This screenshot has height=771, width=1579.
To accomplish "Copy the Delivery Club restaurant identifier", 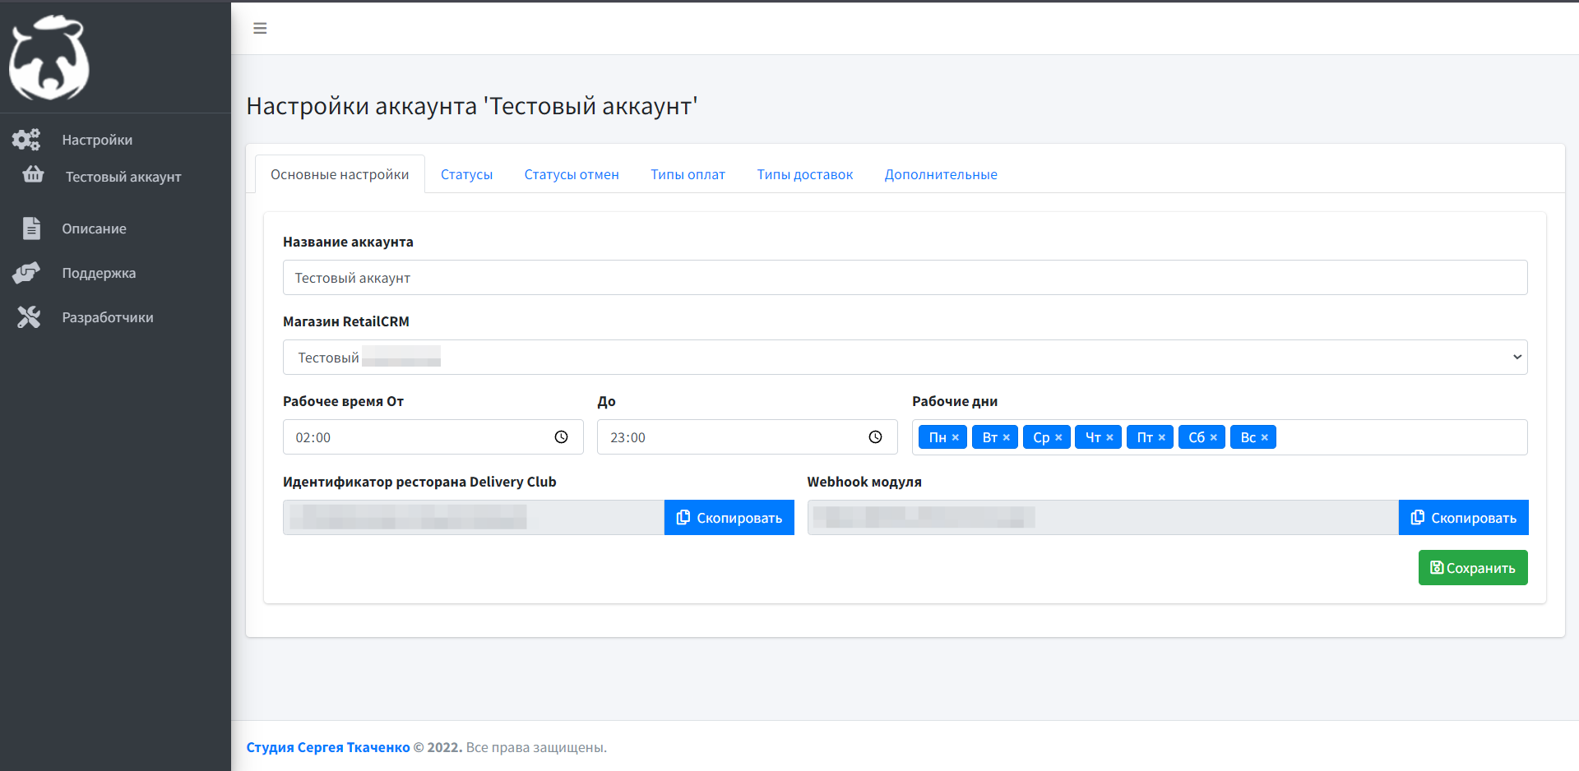I will click(729, 518).
